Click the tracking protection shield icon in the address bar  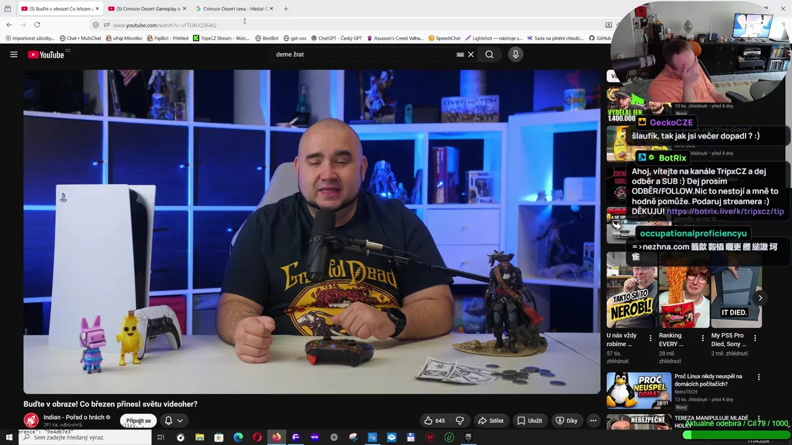96,25
